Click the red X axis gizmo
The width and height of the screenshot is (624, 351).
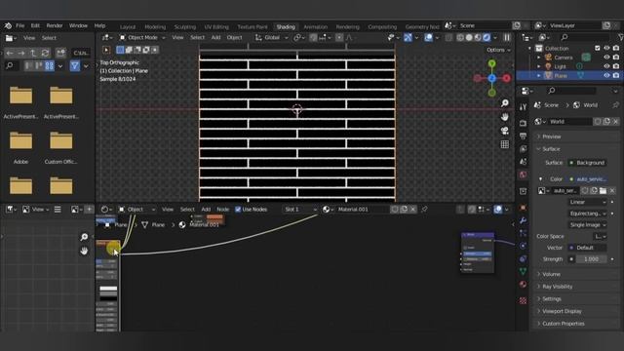[x=506, y=78]
